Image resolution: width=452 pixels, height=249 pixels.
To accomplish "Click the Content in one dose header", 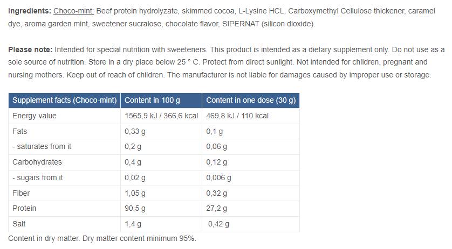I will click(251, 101).
